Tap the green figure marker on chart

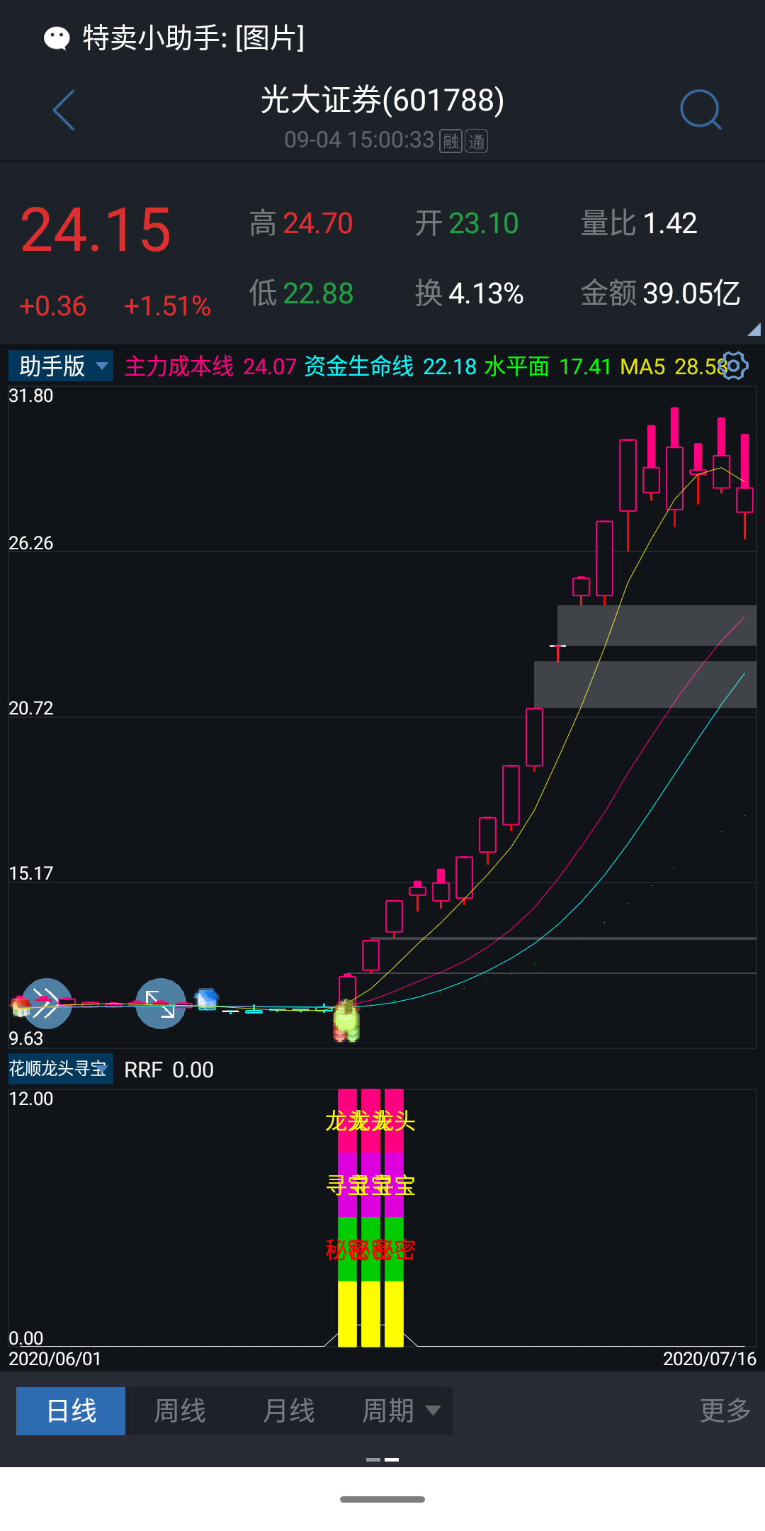[x=346, y=1022]
